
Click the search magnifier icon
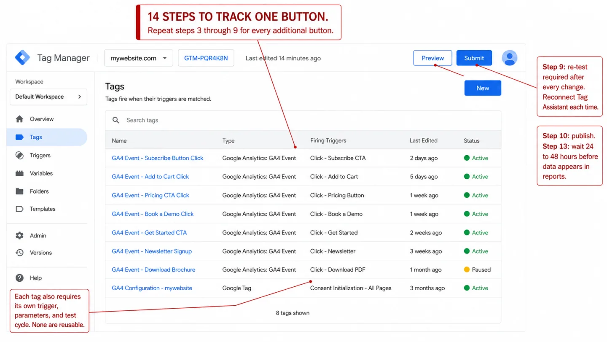[116, 120]
